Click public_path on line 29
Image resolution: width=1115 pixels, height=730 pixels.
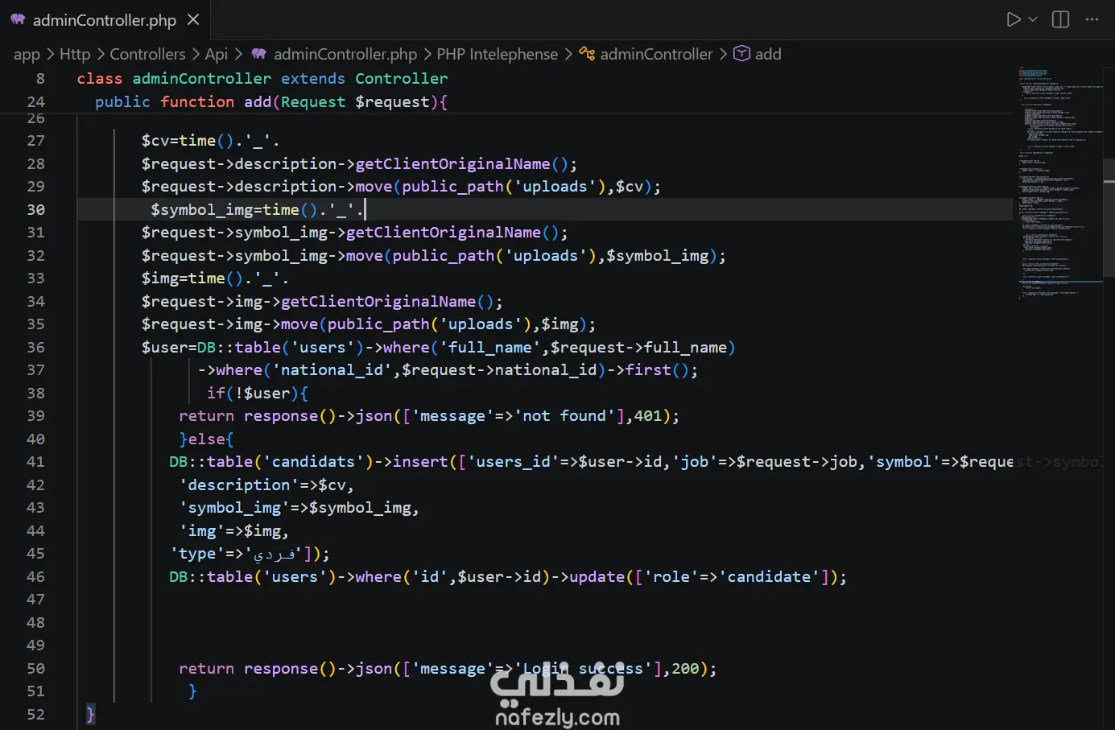[452, 187]
